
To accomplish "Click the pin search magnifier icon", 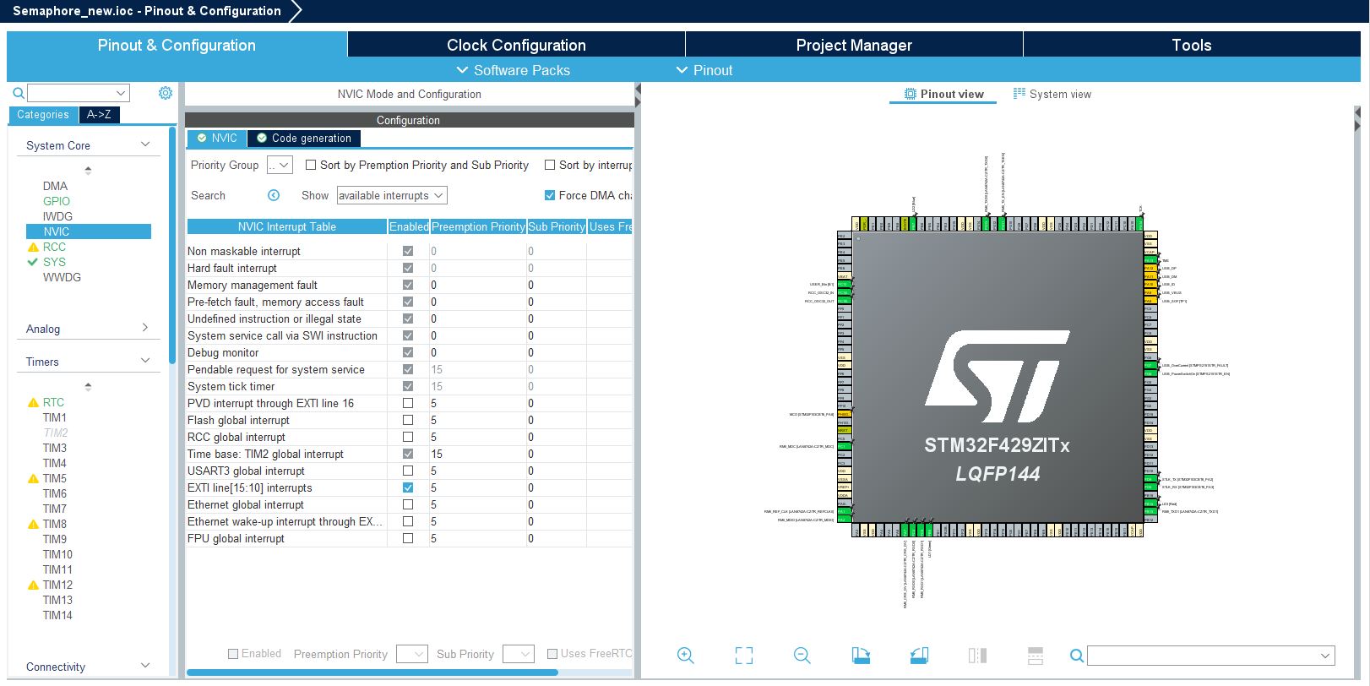I will 1076,656.
